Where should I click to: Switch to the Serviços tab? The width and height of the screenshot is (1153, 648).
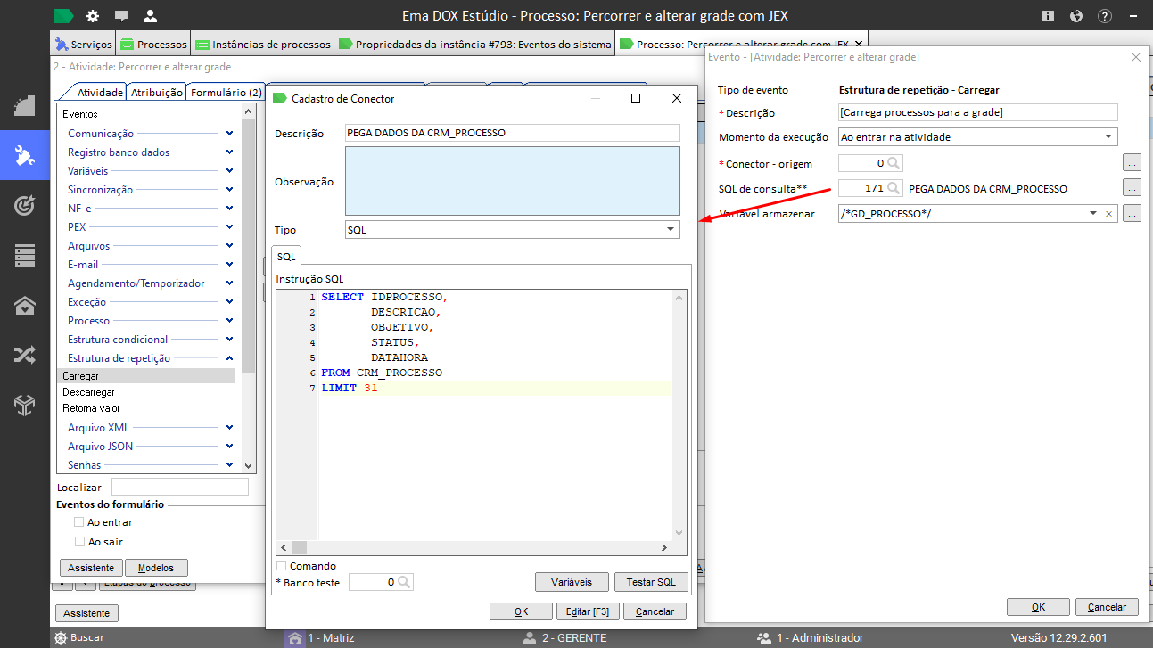(x=84, y=44)
